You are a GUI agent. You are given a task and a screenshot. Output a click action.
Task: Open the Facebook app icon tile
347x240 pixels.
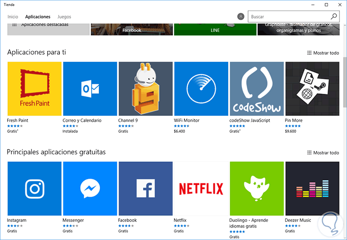click(x=145, y=189)
